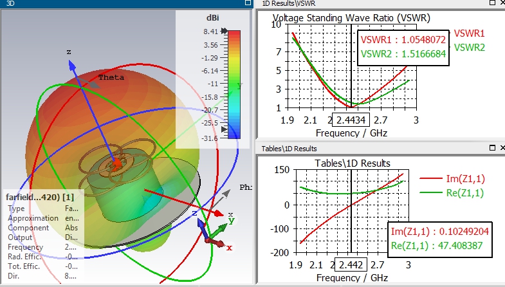The image size is (505, 287).
Task: Click the 2.4434 marker frequency box
Action: coord(351,120)
